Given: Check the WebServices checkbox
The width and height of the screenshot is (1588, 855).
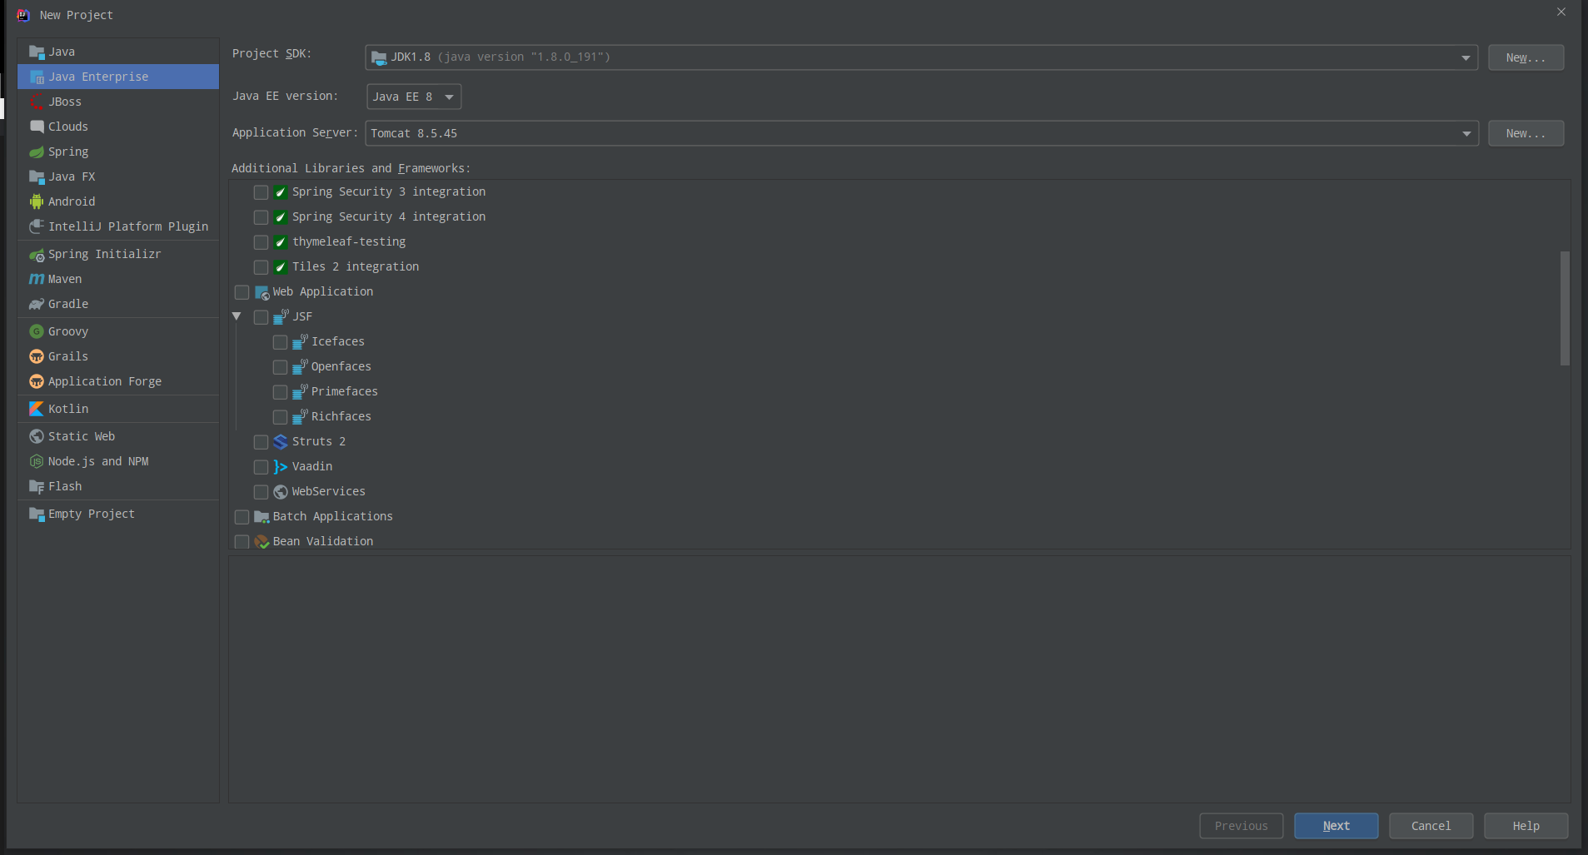Looking at the screenshot, I should pos(261,492).
